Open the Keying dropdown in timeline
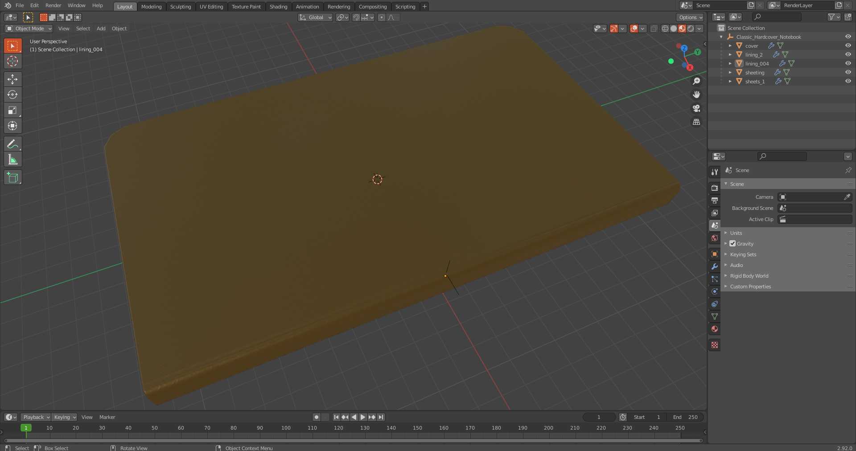Screen dimensions: 856x451 pos(64,417)
